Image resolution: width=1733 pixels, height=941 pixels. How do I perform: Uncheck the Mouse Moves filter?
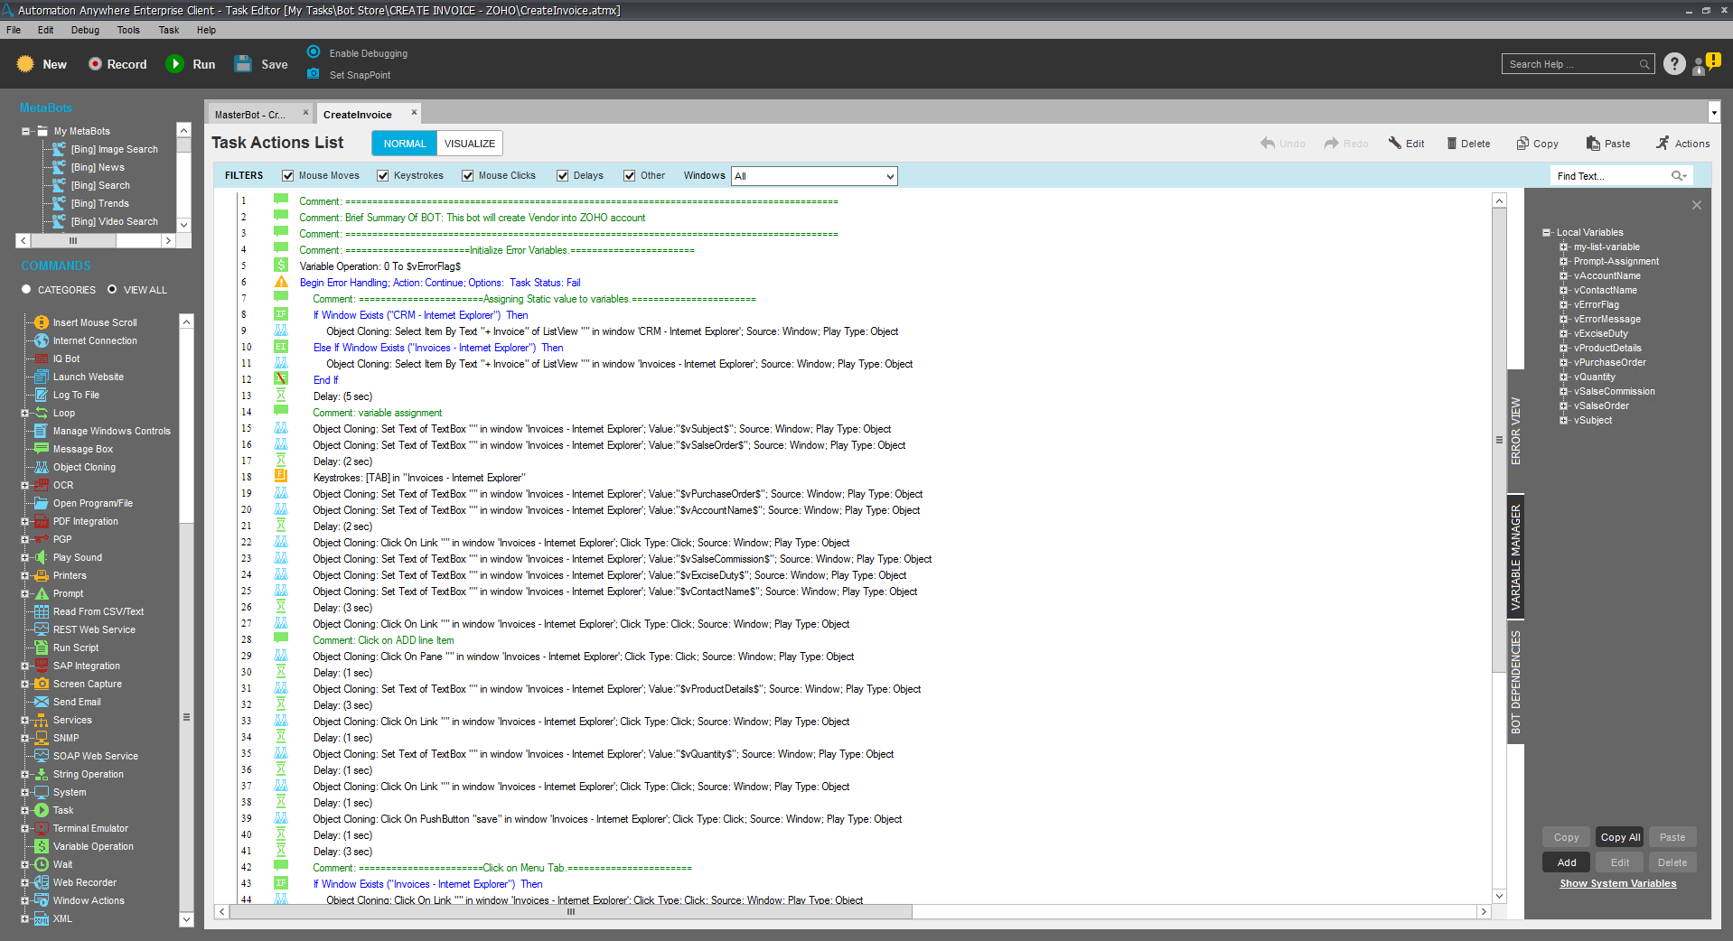pyautogui.click(x=288, y=176)
